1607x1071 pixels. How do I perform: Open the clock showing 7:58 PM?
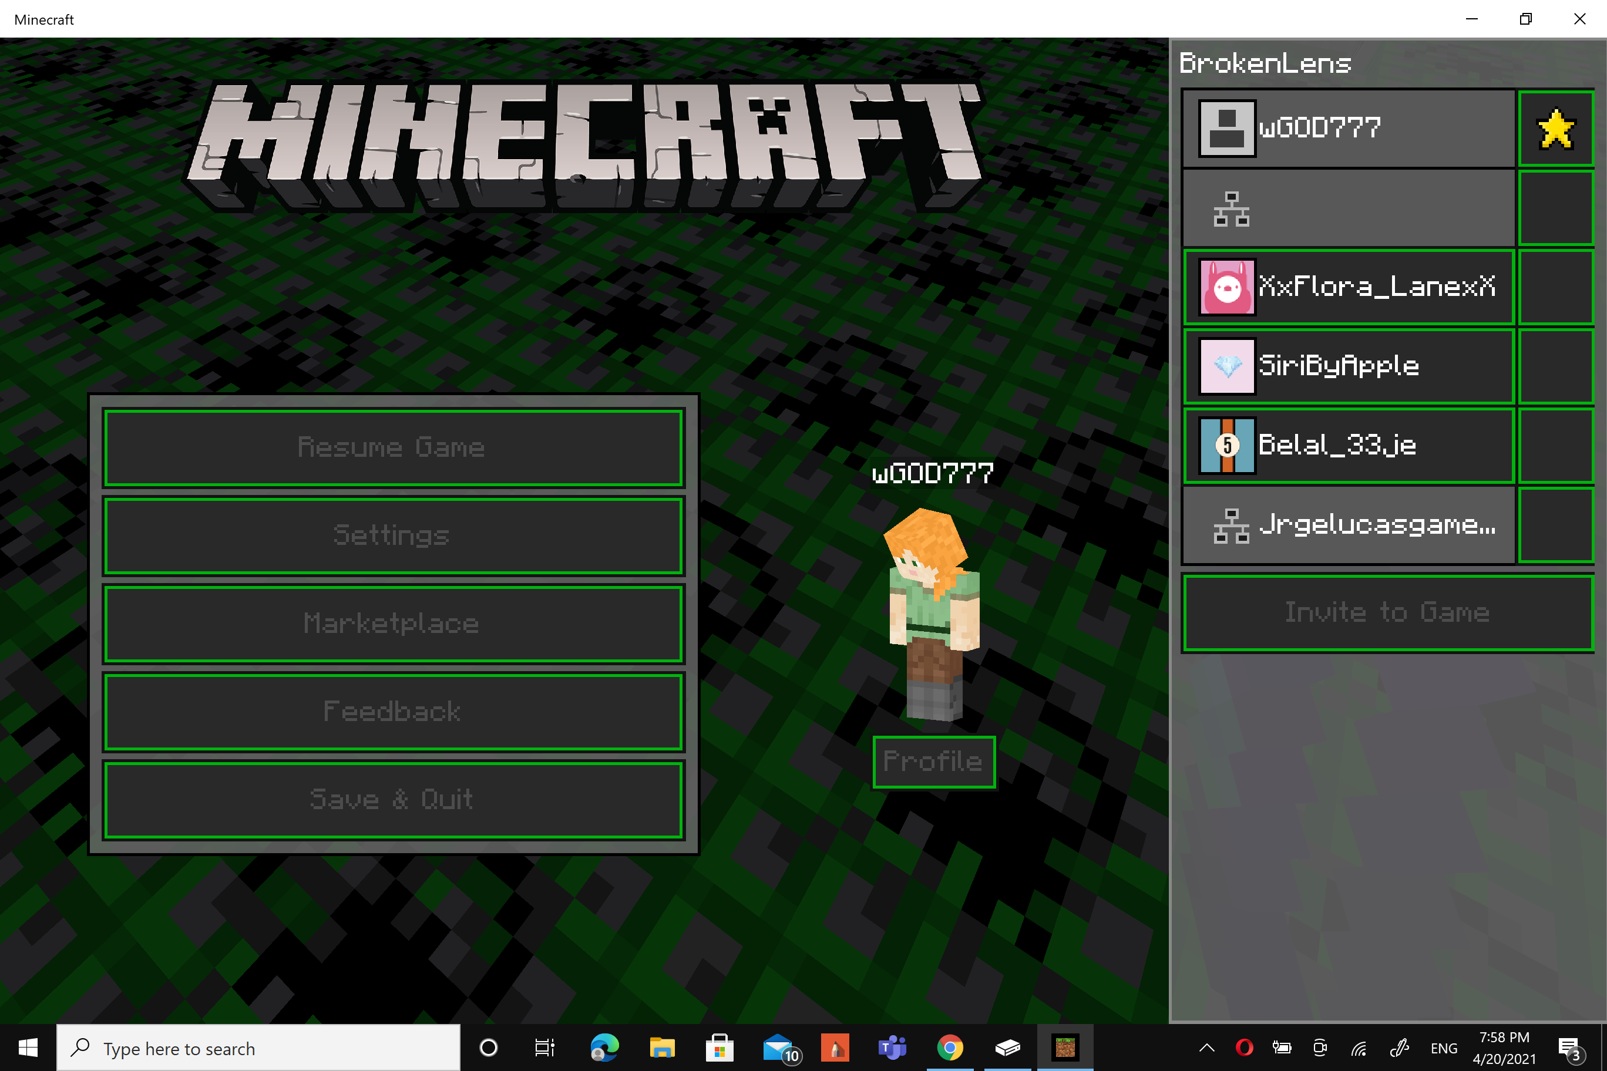click(1504, 1048)
